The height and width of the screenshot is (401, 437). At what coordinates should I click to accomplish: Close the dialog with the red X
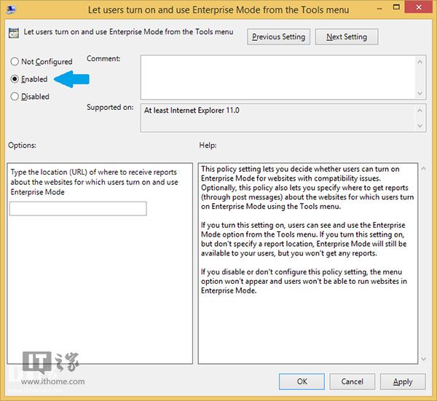click(419, 7)
